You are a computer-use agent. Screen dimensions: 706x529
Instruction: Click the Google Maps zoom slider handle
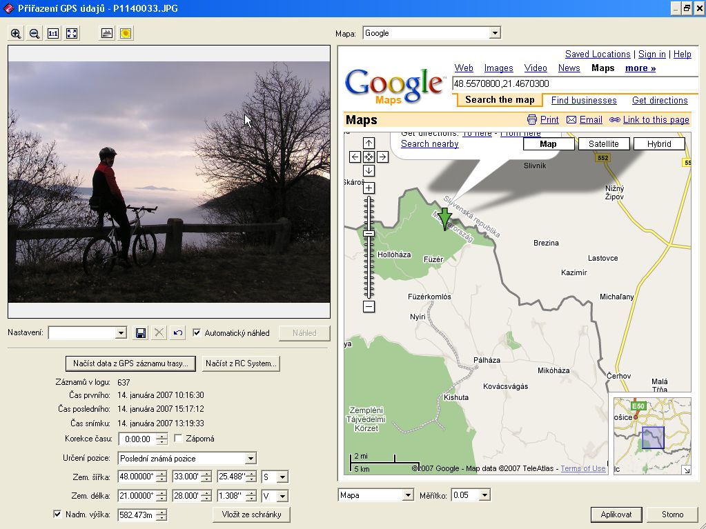369,234
